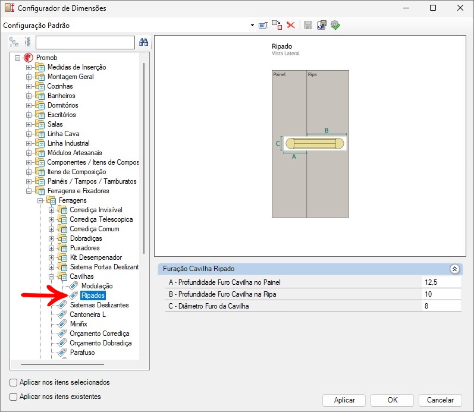Click the Promob root globe icon

tap(29, 58)
